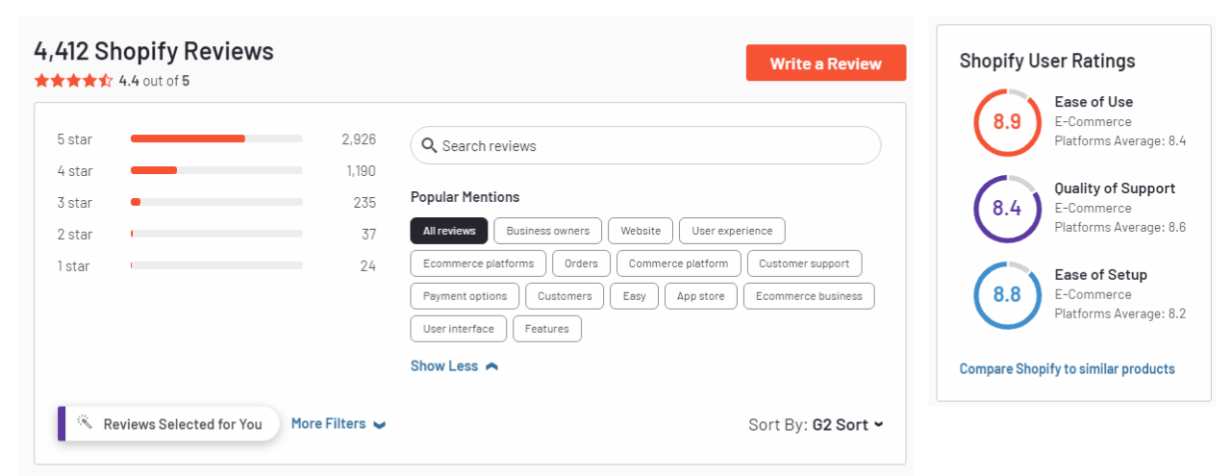Choose the Ecommerce business mention tag
1232x476 pixels.
pyautogui.click(x=809, y=296)
